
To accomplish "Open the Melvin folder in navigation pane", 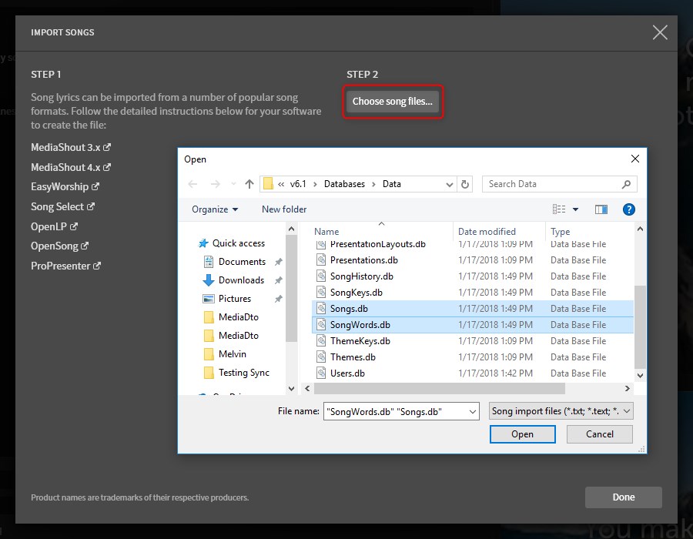I will point(225,354).
